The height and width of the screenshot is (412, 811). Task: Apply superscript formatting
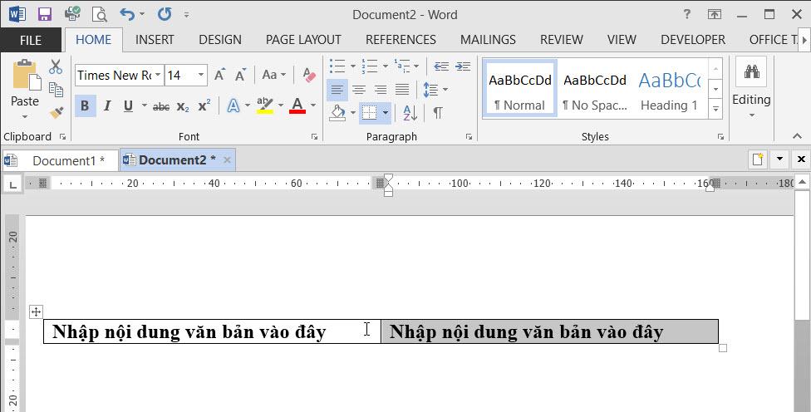(204, 106)
